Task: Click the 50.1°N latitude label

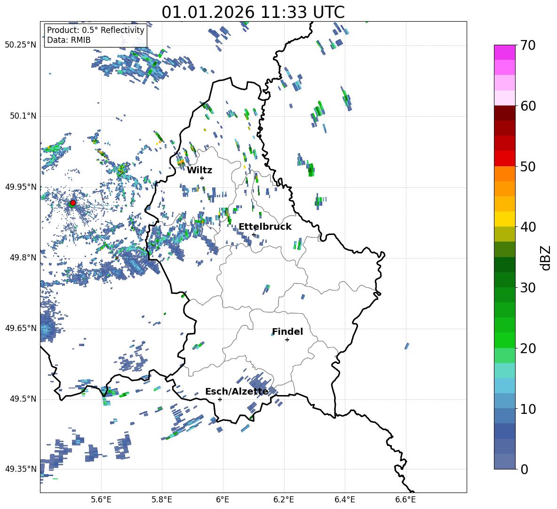Action: click(x=23, y=116)
